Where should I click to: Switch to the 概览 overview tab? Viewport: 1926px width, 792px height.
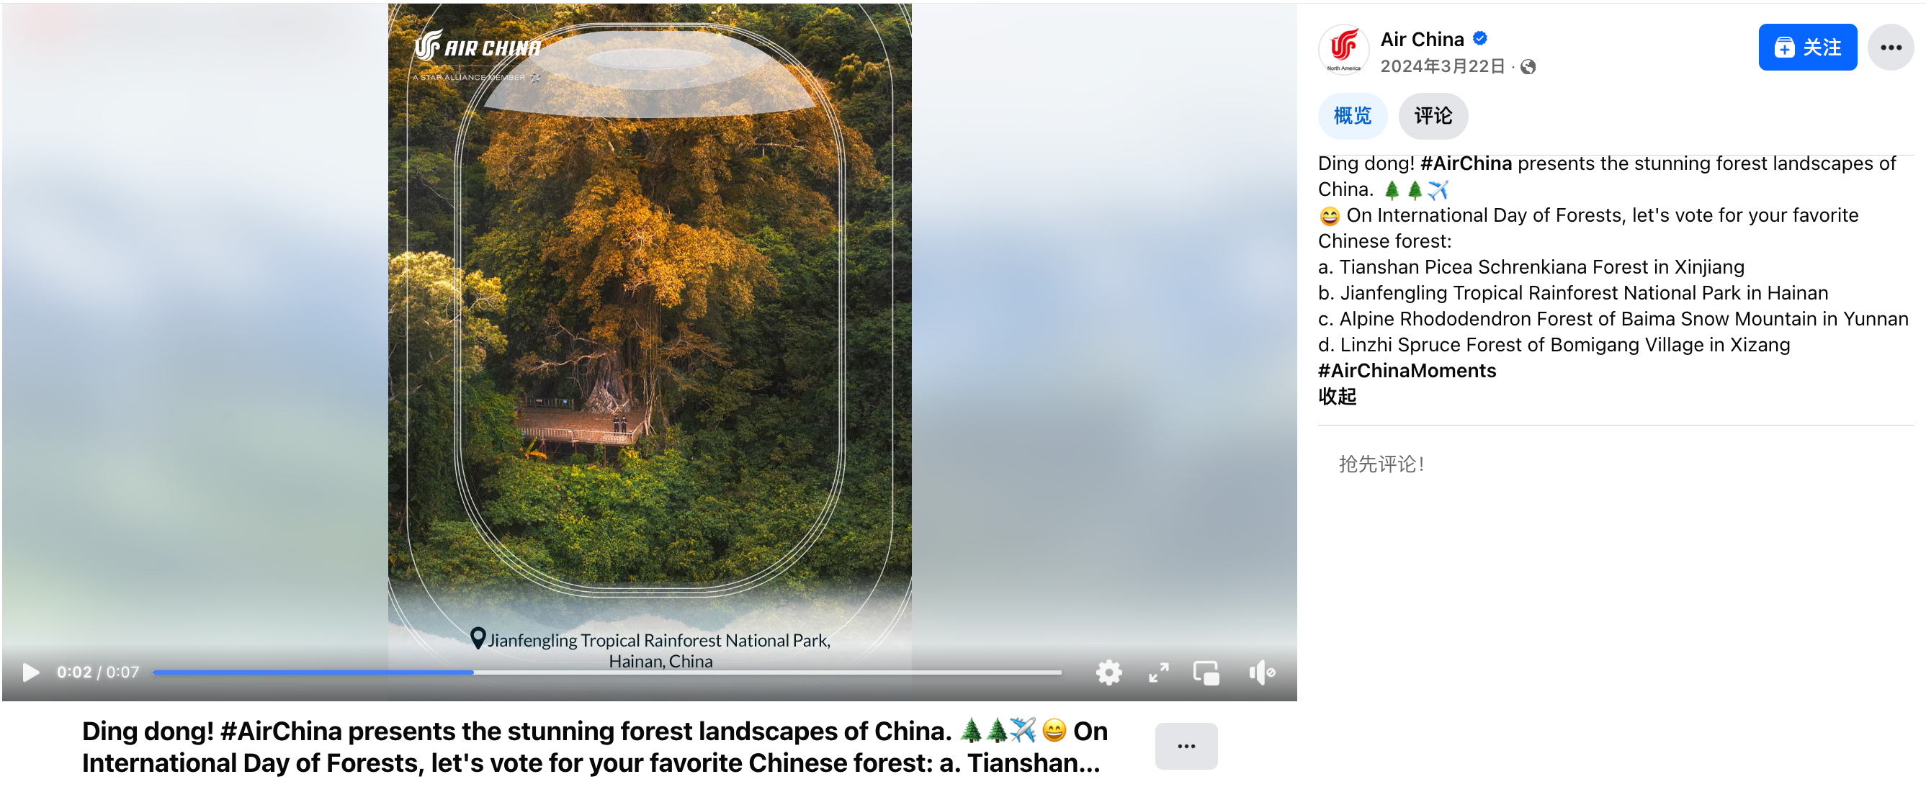click(1352, 116)
